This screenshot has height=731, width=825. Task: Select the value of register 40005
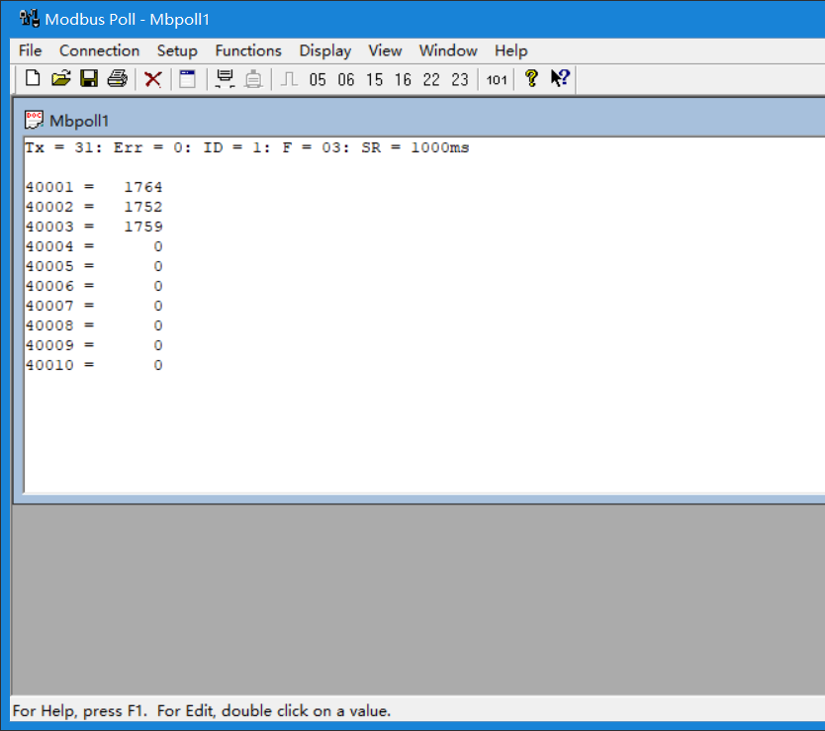point(158,266)
